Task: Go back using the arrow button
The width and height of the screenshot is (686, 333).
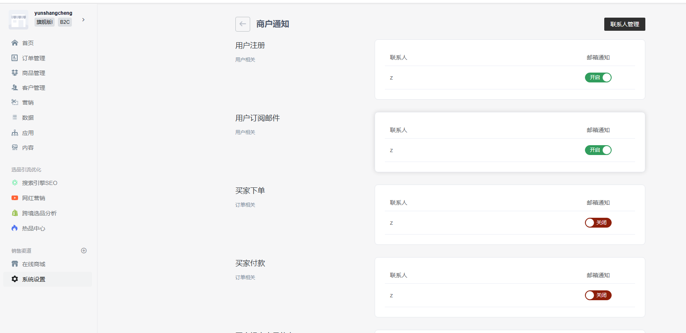Action: [x=243, y=24]
